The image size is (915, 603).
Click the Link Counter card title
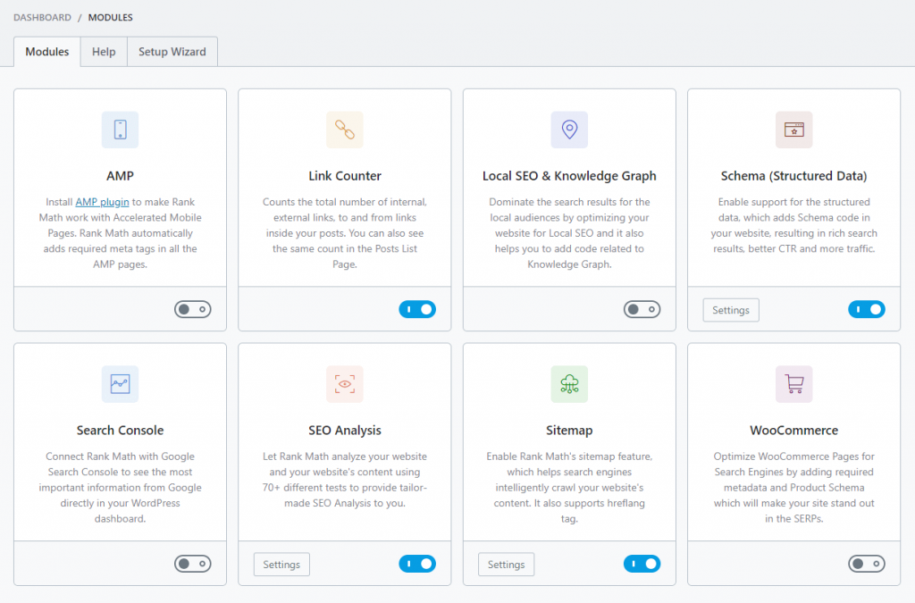(345, 175)
